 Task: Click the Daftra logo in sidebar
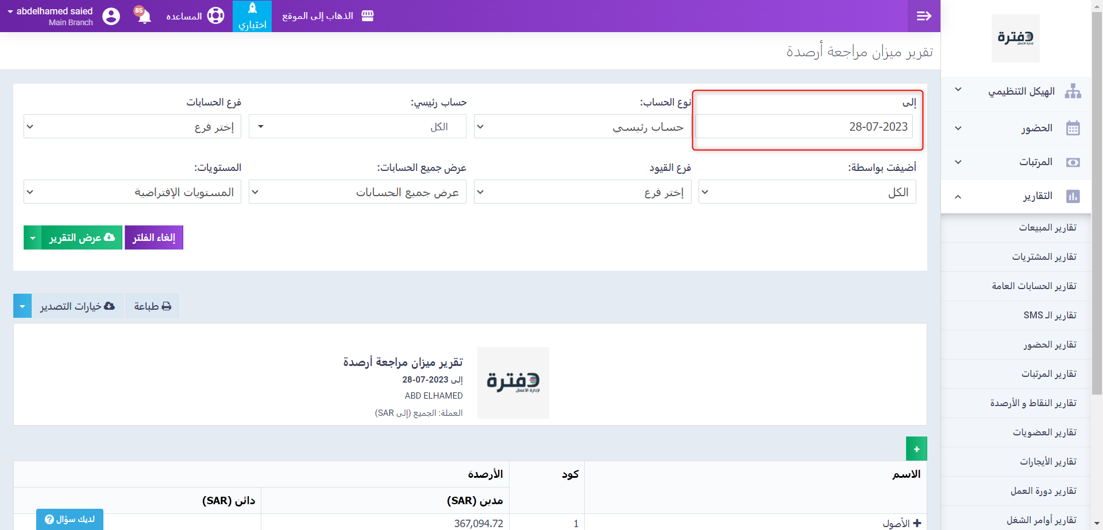coord(1016,38)
